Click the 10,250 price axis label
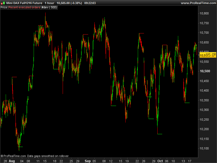The height and width of the screenshot is (163, 217). [x=204, y=120]
